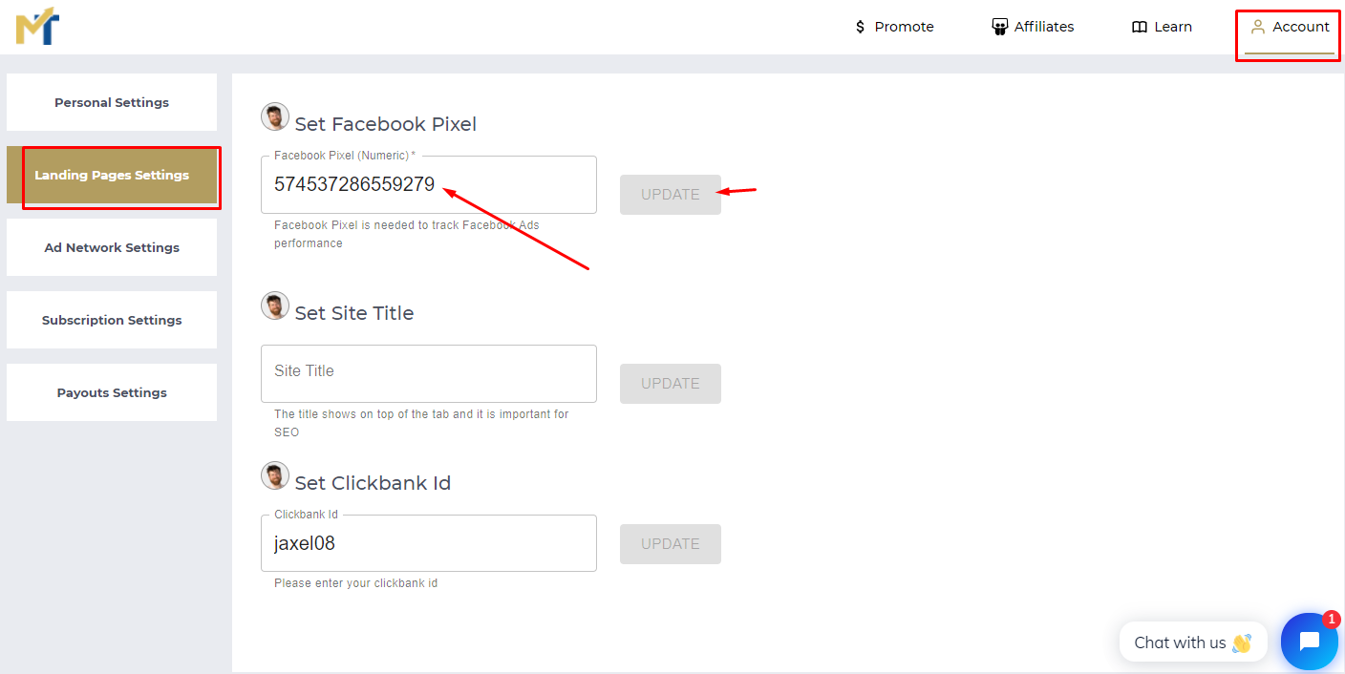Select Landing Pages Settings tab

pyautogui.click(x=112, y=175)
